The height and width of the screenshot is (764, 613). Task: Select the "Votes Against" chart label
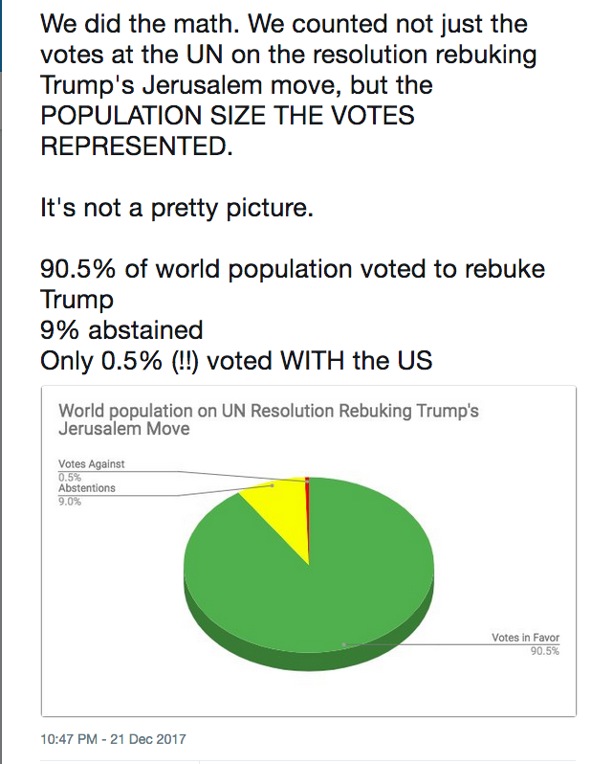(x=92, y=464)
